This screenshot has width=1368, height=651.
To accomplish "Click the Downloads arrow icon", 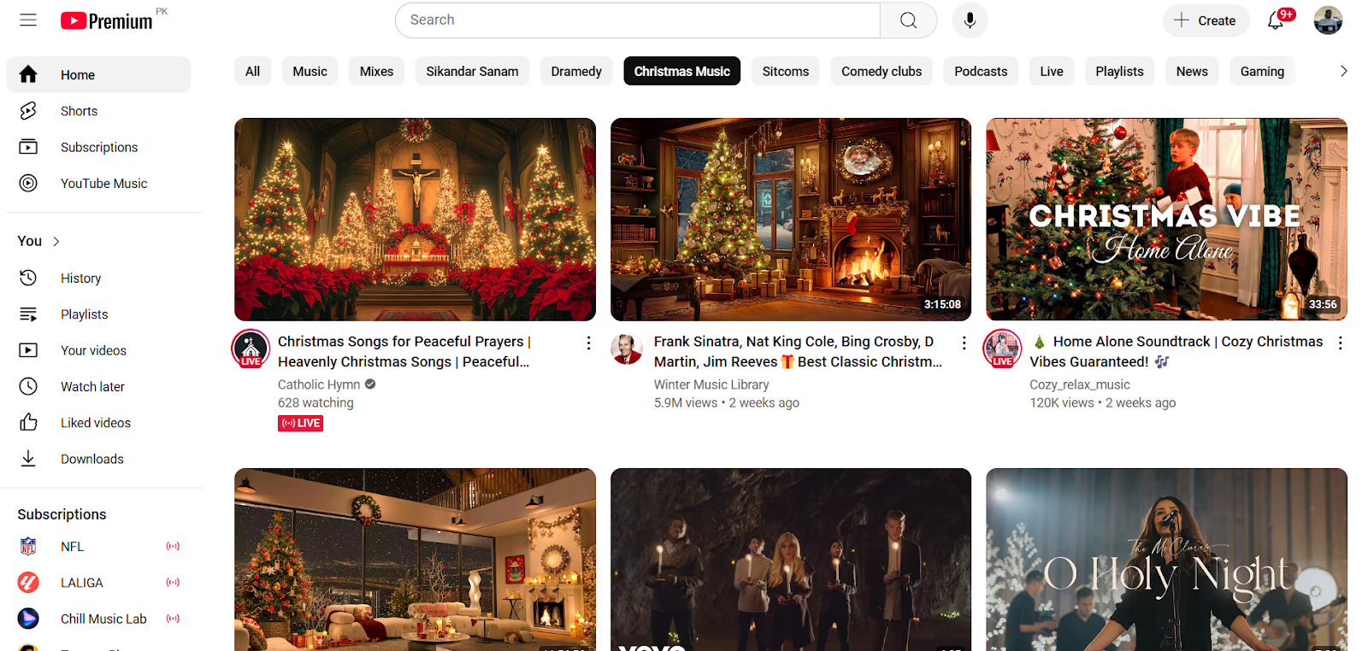I will coord(28,459).
